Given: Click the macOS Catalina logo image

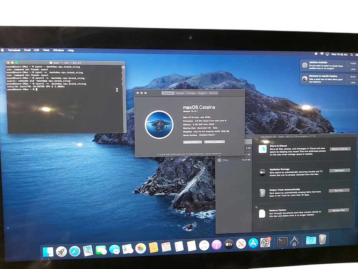Looking at the screenshot, I should (159, 125).
